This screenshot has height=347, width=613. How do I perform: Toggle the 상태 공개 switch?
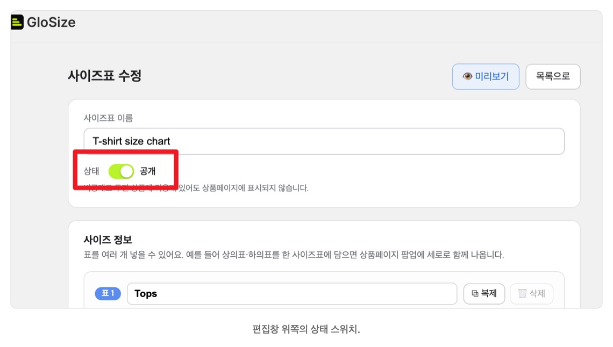point(121,171)
